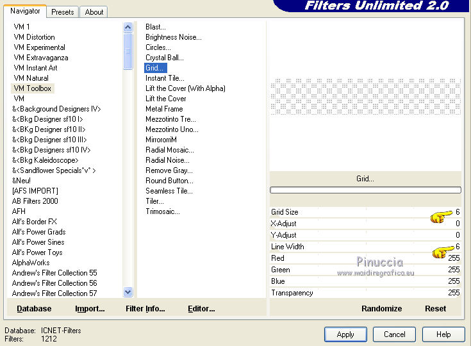Select Alf's Power Toys category
The height and width of the screenshot is (346, 471).
tap(37, 252)
